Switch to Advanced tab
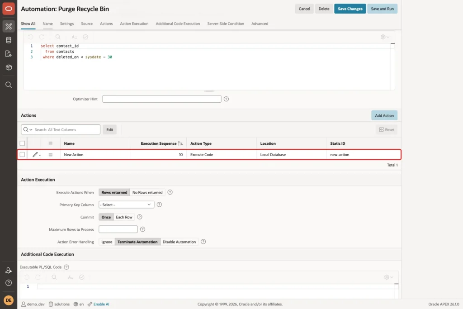 [260, 24]
